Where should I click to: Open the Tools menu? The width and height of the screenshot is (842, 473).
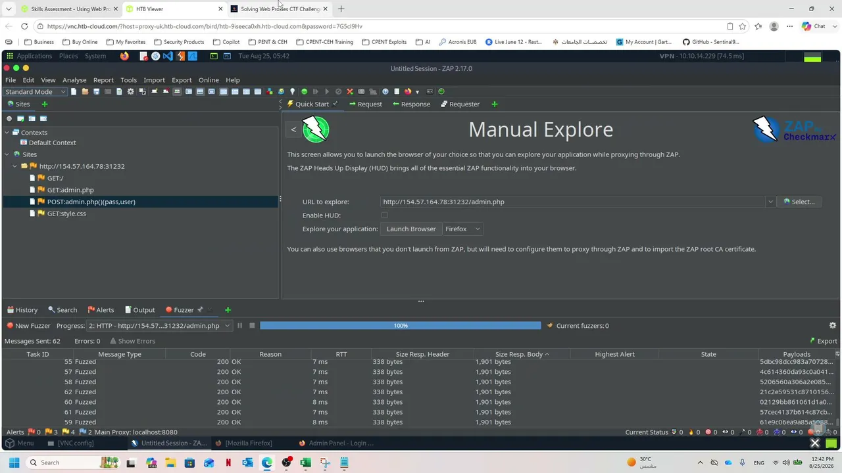pos(128,80)
